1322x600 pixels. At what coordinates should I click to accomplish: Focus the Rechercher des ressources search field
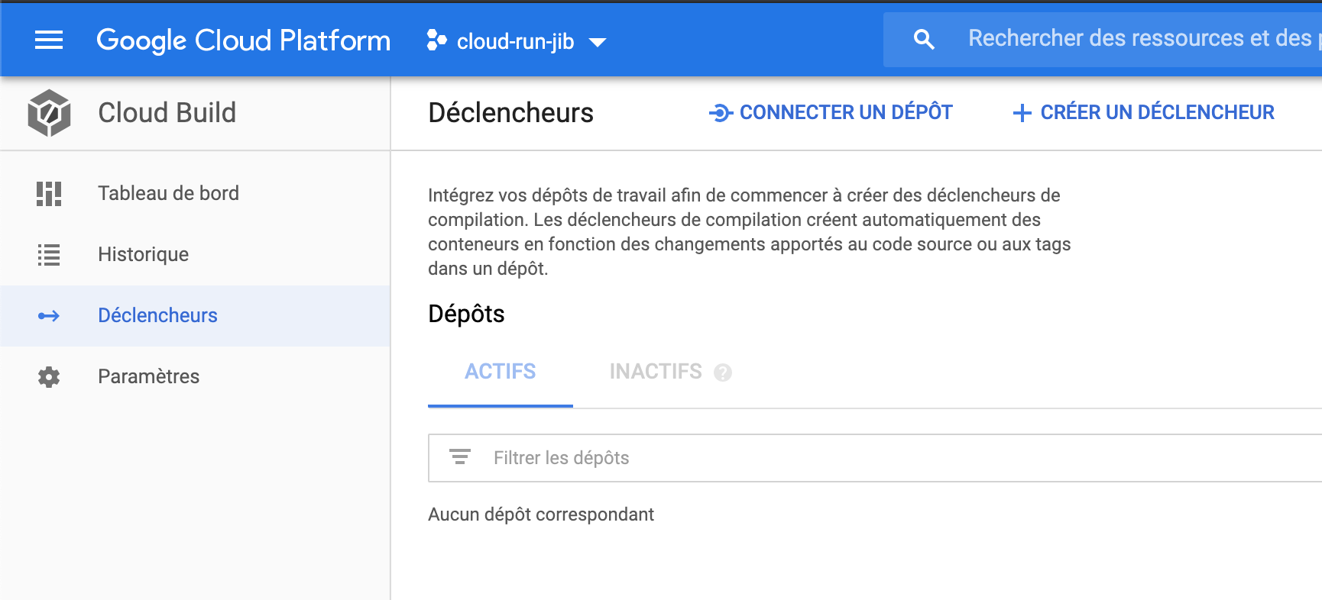point(1103,39)
